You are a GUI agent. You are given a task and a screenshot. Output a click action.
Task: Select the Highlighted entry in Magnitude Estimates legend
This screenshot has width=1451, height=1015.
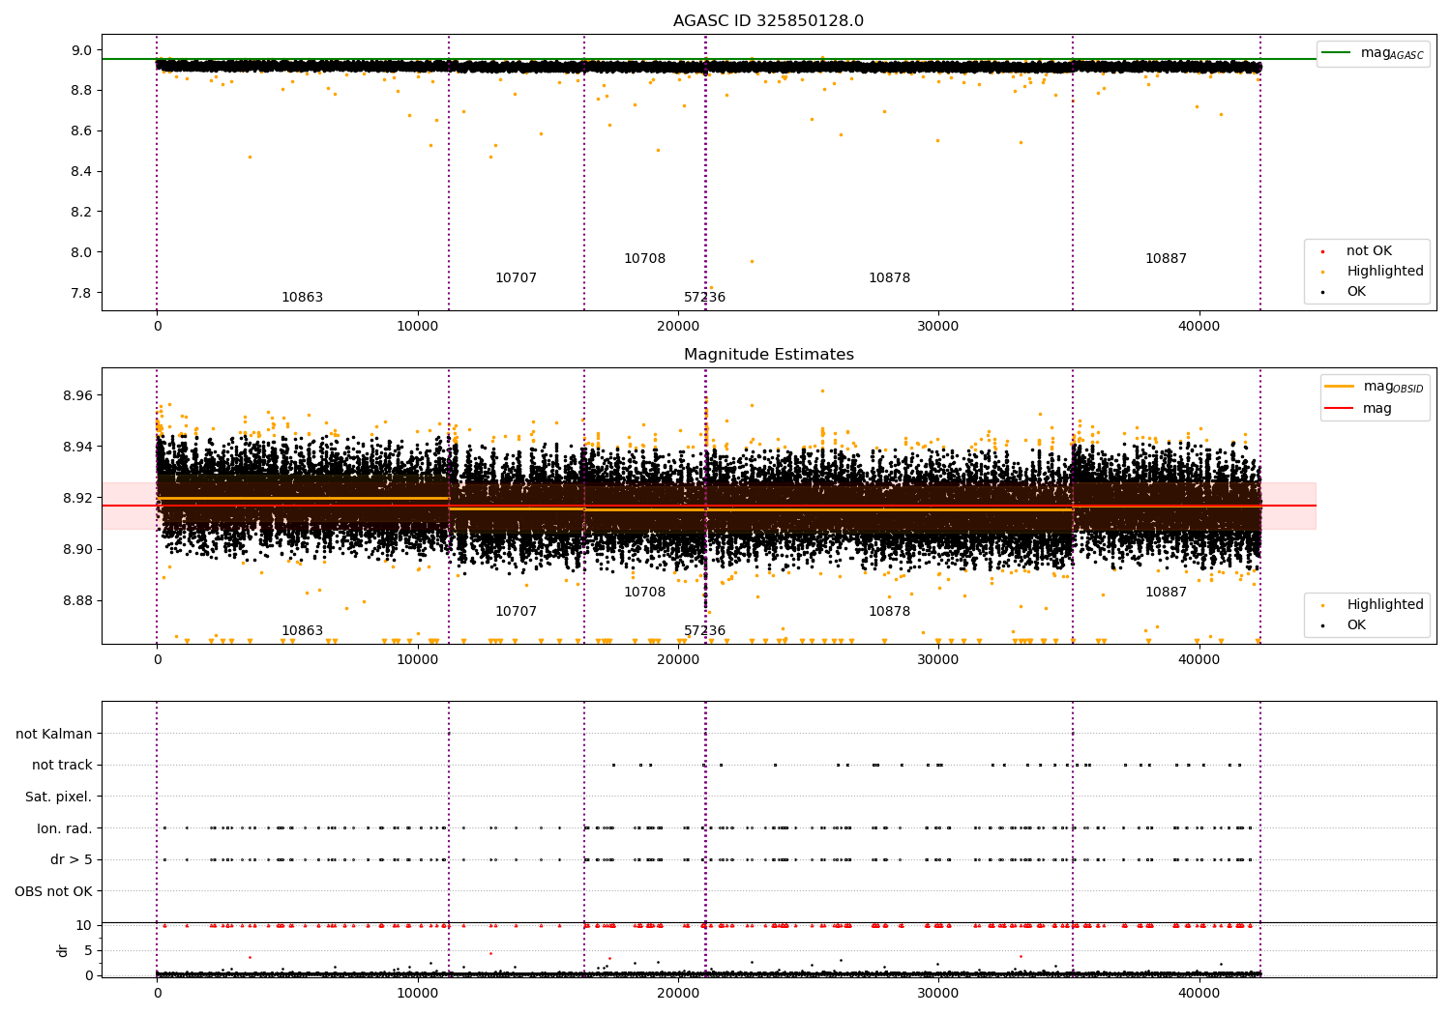point(1374,605)
